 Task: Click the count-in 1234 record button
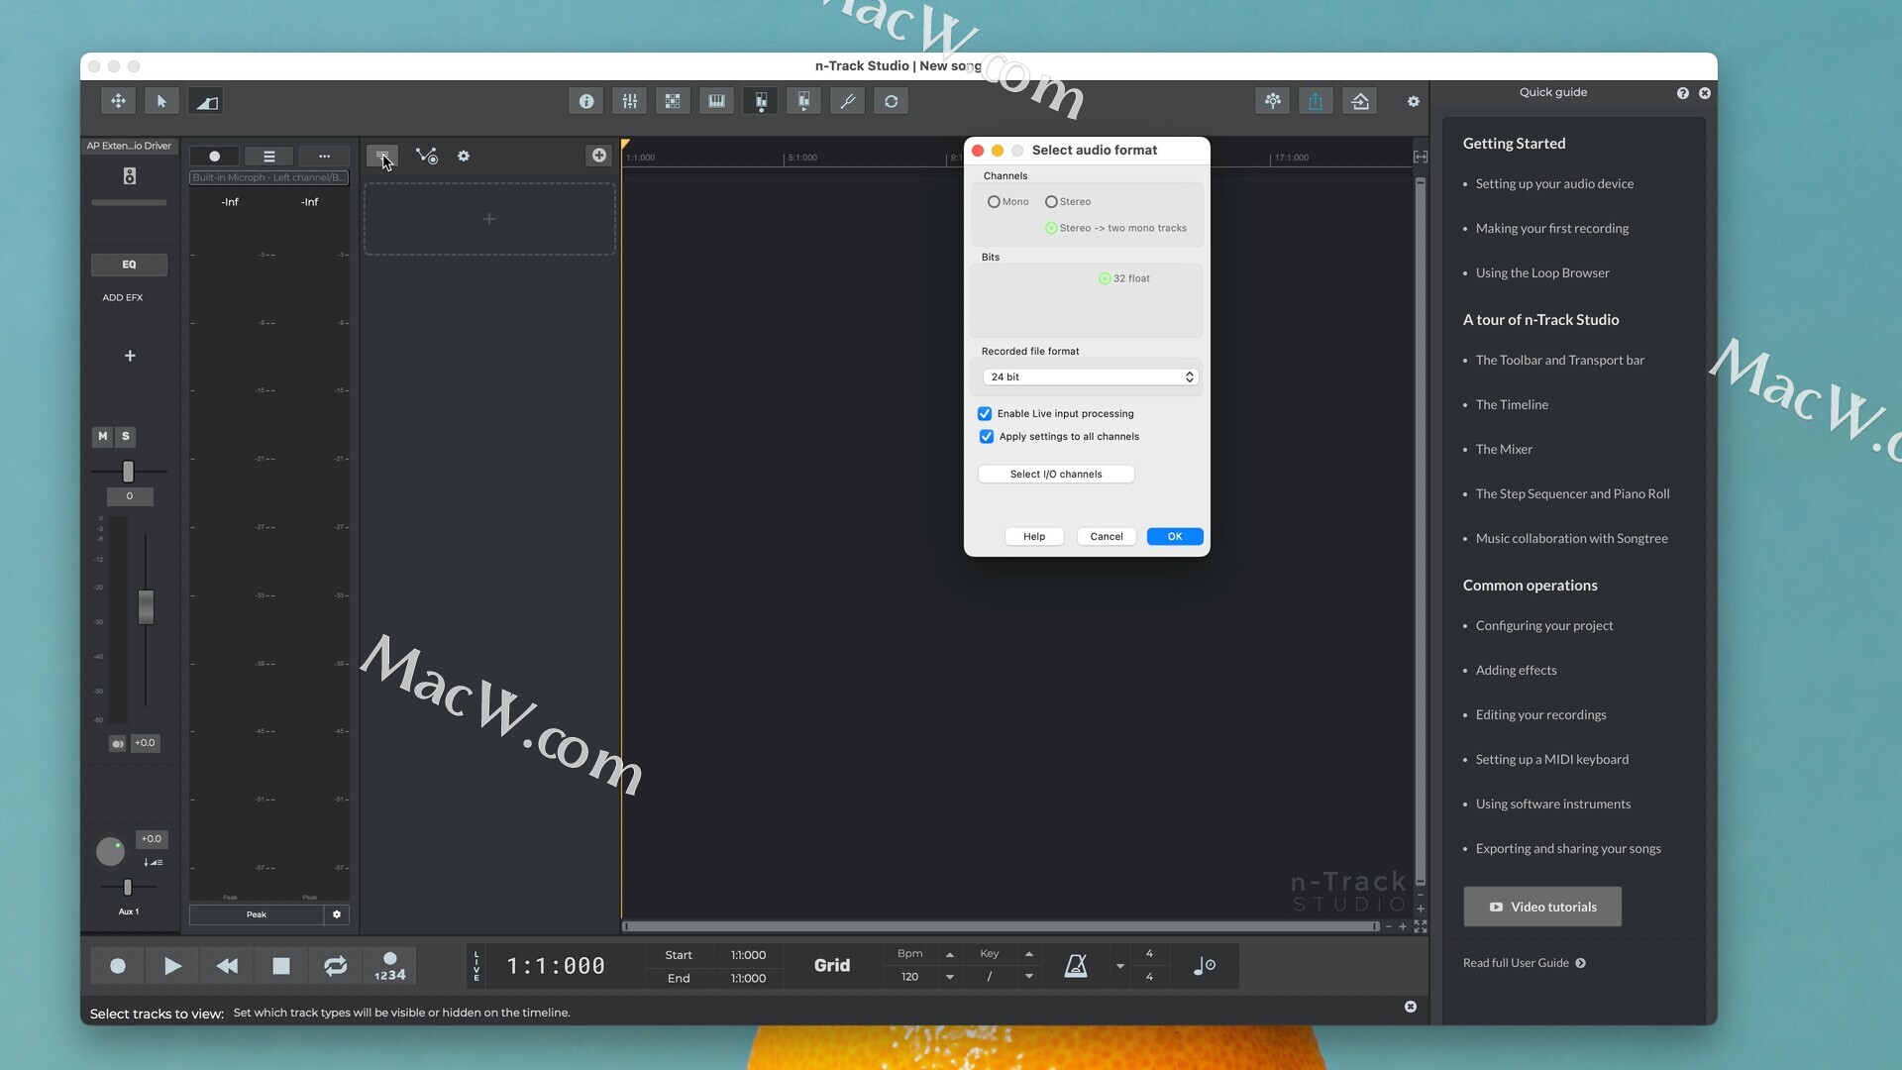[390, 966]
